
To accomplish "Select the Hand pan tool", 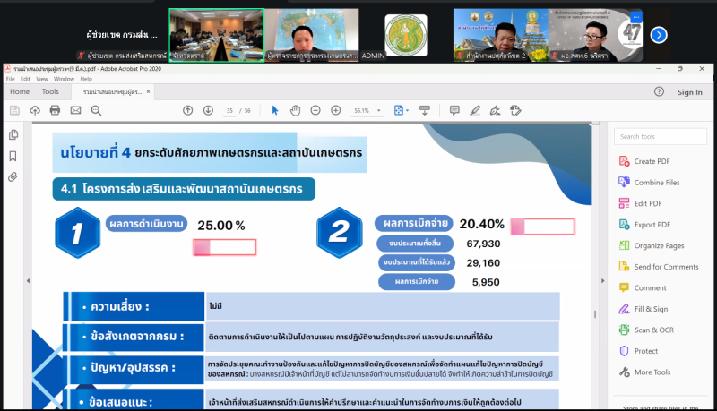I will coord(295,110).
